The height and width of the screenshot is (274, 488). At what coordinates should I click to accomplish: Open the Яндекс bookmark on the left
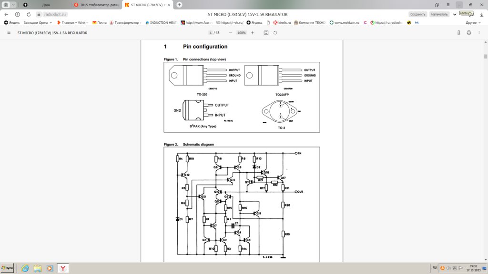pyautogui.click(x=12, y=22)
